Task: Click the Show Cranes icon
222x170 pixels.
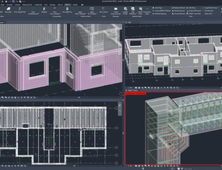Action: (x=103, y=9)
